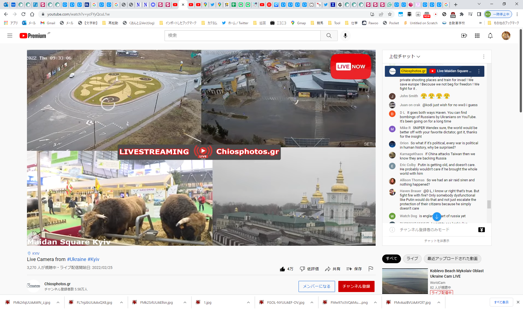Click the search magnifier button
Screen dimensions: 523x310
point(329,36)
